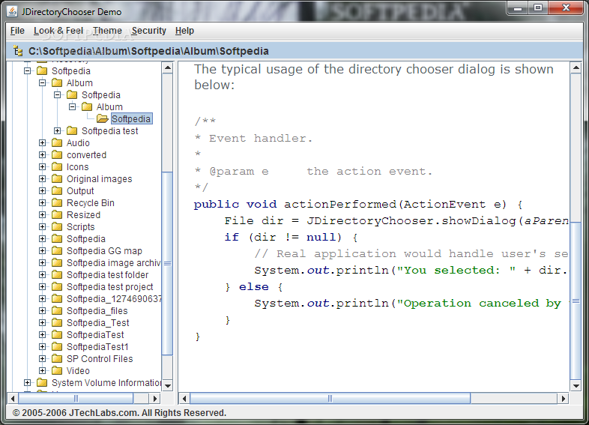This screenshot has height=425, width=589.
Task: Expand the Softpedia test project folder
Action: point(43,287)
